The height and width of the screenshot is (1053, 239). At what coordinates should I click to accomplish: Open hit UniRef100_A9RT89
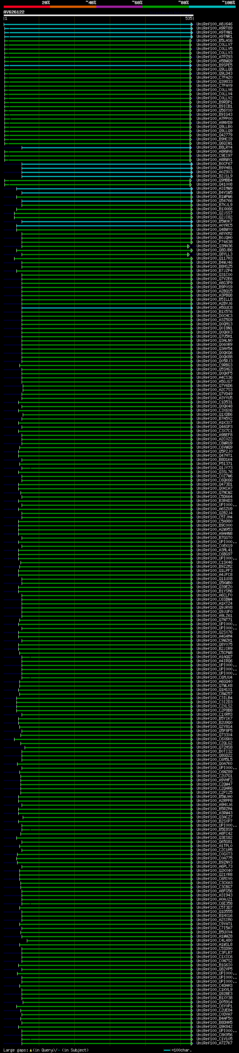pyautogui.click(x=214, y=28)
